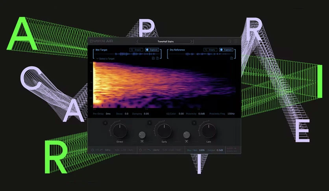Select the Decay 0.0 value
329x191 pixels.
(x=126, y=114)
